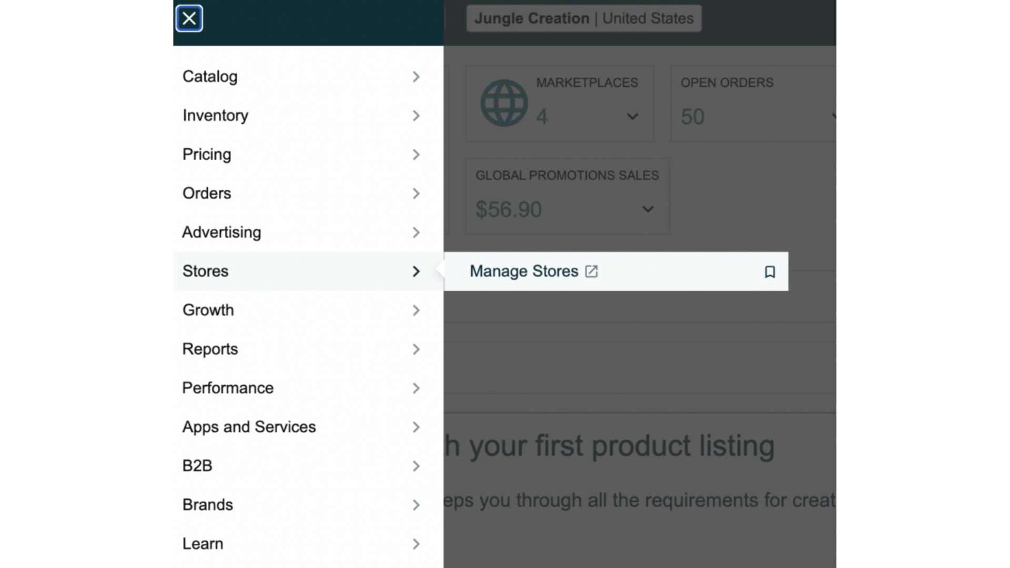Open the Growth submenu
The image size is (1010, 568).
208,310
